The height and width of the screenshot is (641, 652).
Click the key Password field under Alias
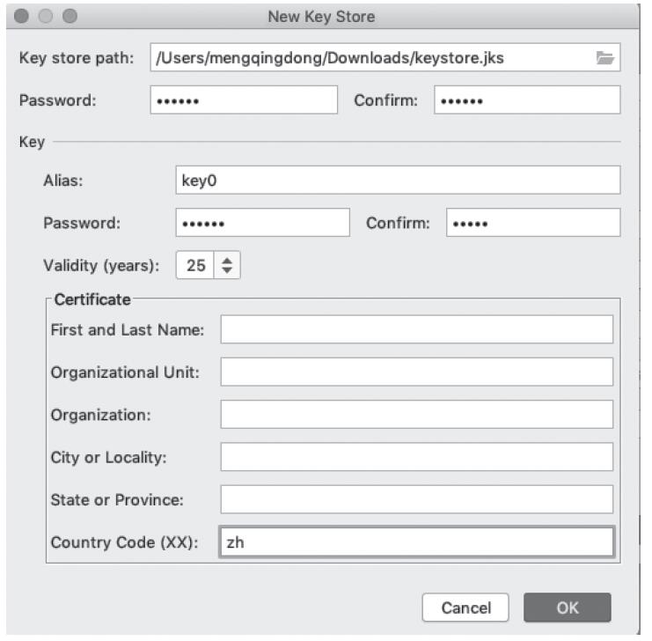pyautogui.click(x=262, y=223)
